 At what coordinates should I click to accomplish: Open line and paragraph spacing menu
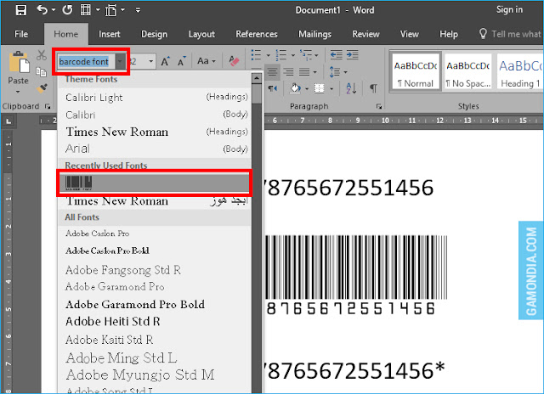pyautogui.click(x=338, y=71)
